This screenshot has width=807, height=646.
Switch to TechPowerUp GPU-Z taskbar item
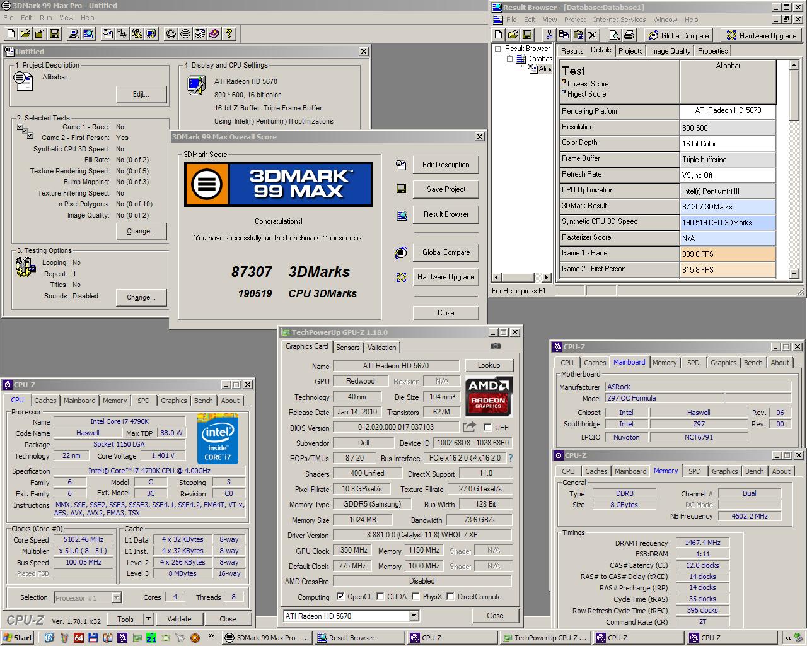pos(547,637)
